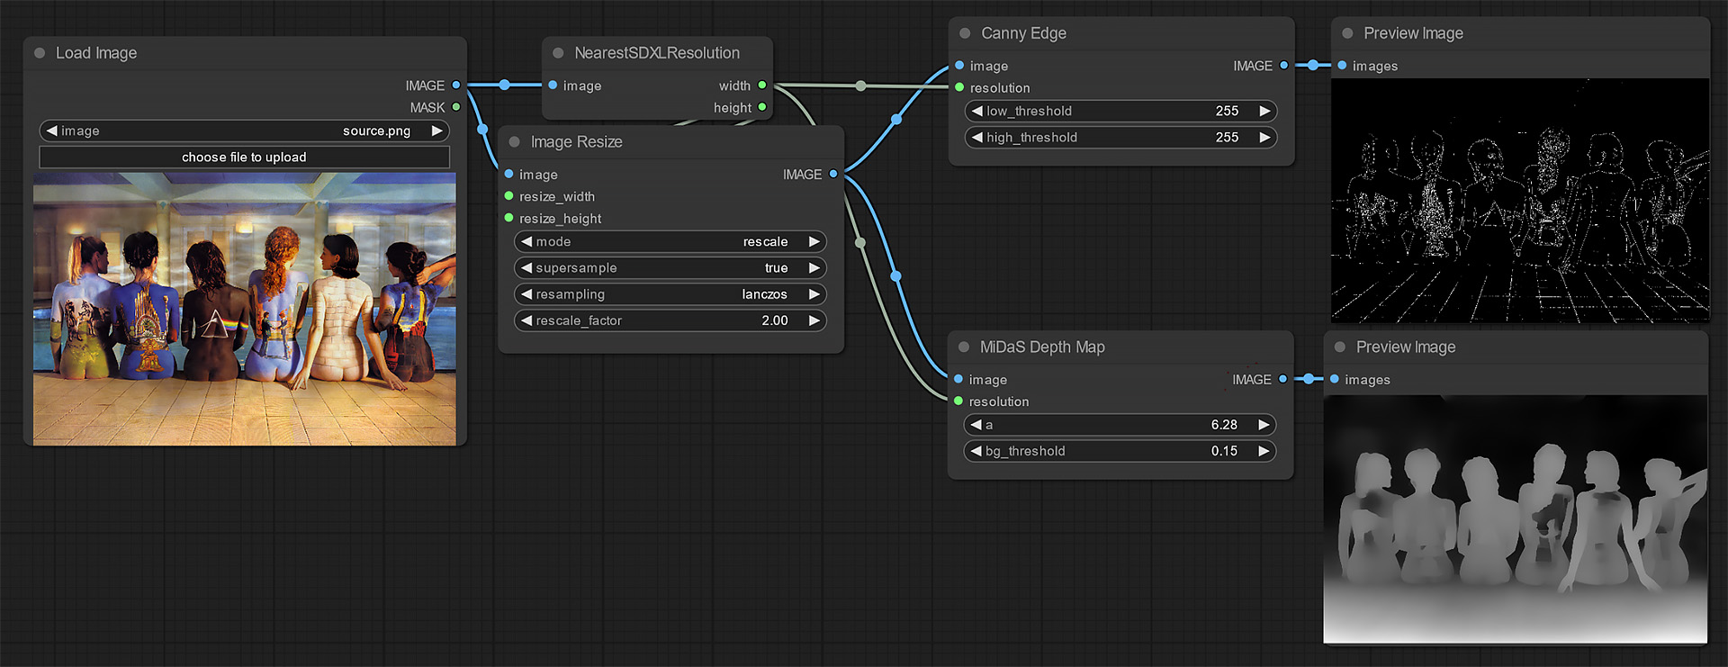Decrease bg_threshold with left arrow
This screenshot has width=1728, height=667.
(976, 451)
